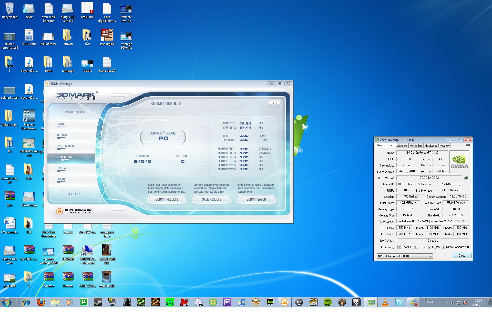Click the network tray icon
This screenshot has width=492, height=332.
459,303
